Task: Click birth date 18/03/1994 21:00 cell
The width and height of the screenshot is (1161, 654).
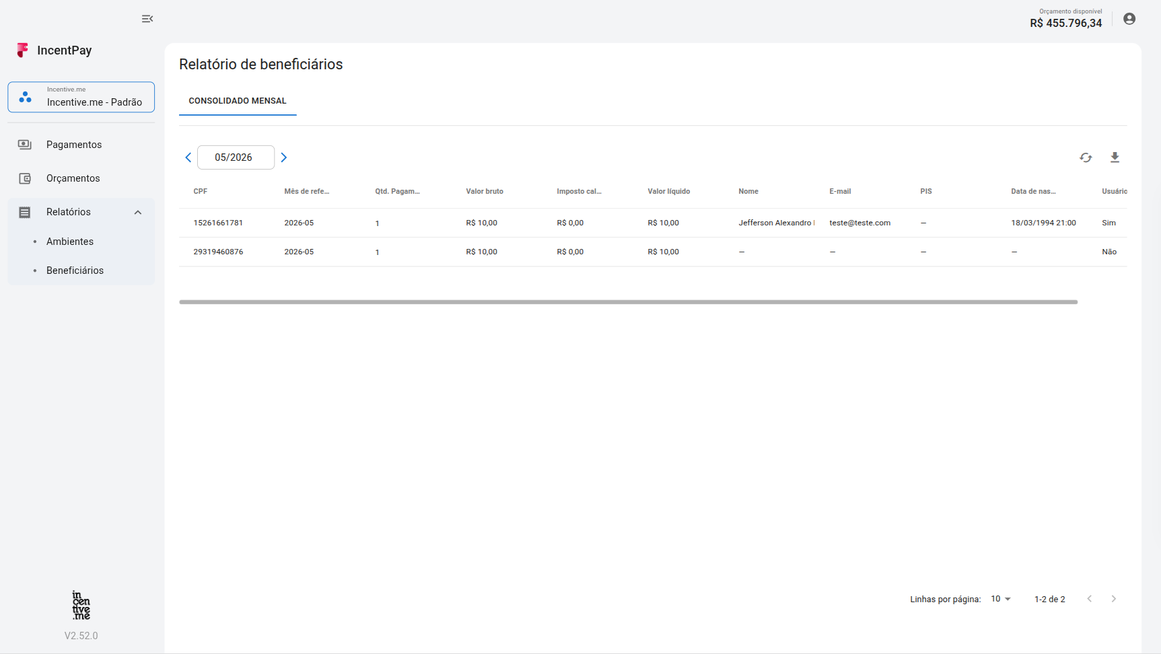Action: click(1043, 223)
